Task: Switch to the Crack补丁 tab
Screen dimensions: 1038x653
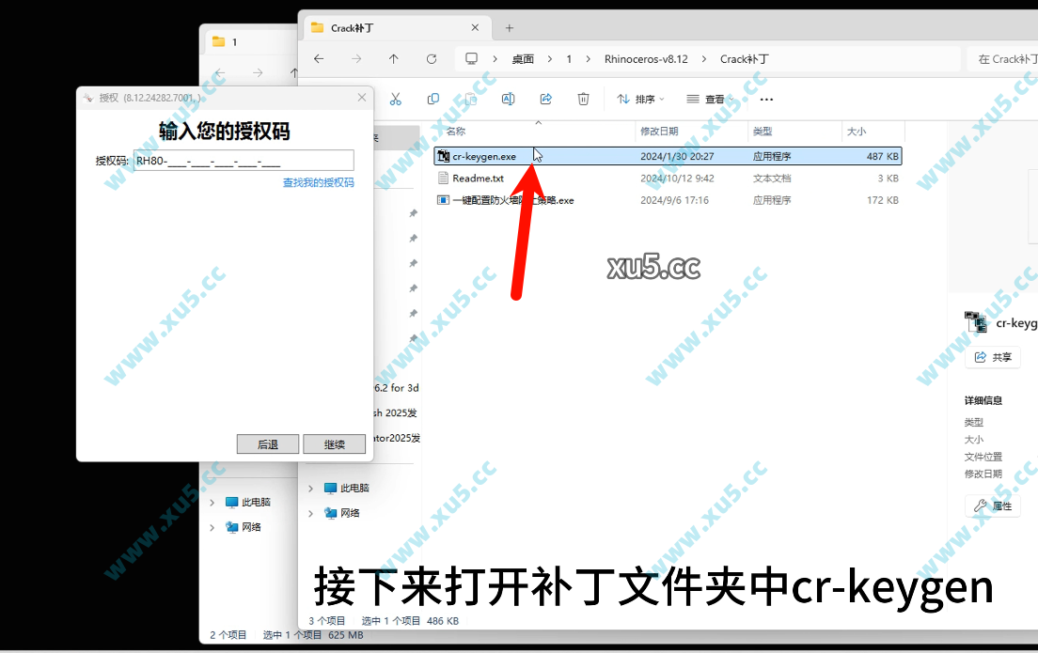Action: coord(376,27)
